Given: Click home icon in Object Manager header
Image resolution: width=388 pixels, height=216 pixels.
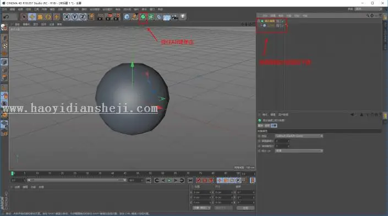Looking at the screenshot, I should click(x=372, y=15).
